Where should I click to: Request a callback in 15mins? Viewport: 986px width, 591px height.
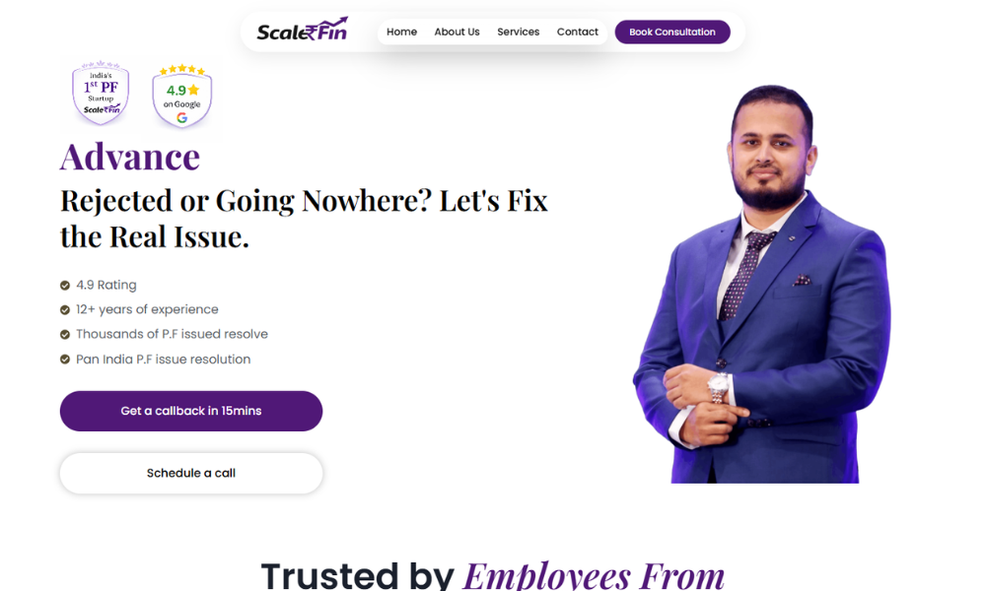point(191,411)
